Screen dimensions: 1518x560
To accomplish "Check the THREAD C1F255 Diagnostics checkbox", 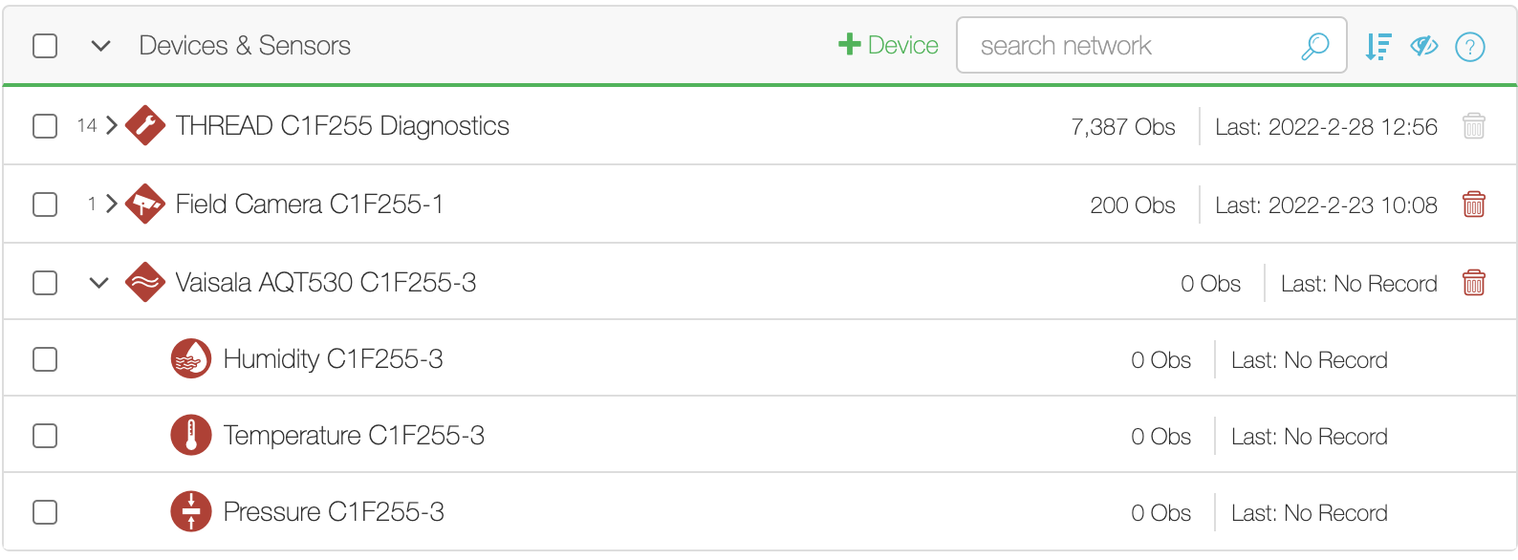I will pos(45,126).
